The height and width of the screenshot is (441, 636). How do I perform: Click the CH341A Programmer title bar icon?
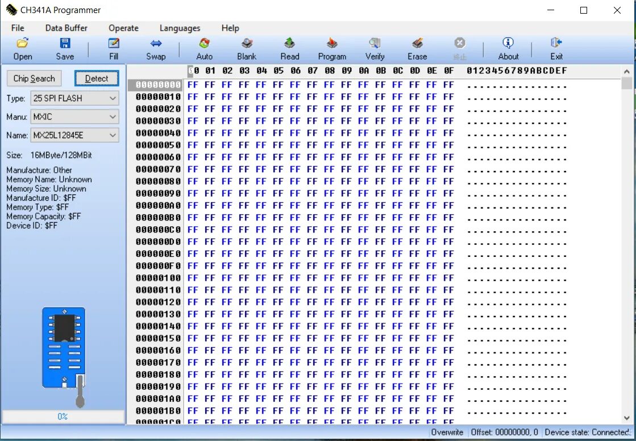[11, 10]
